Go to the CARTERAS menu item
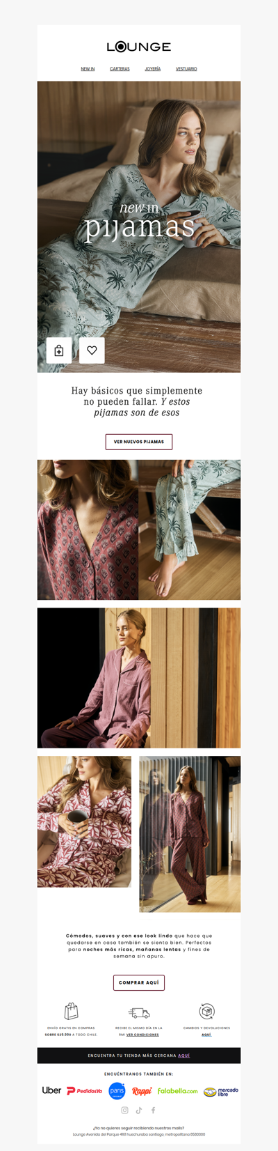Screen dimensions: 278x1151 pos(120,69)
